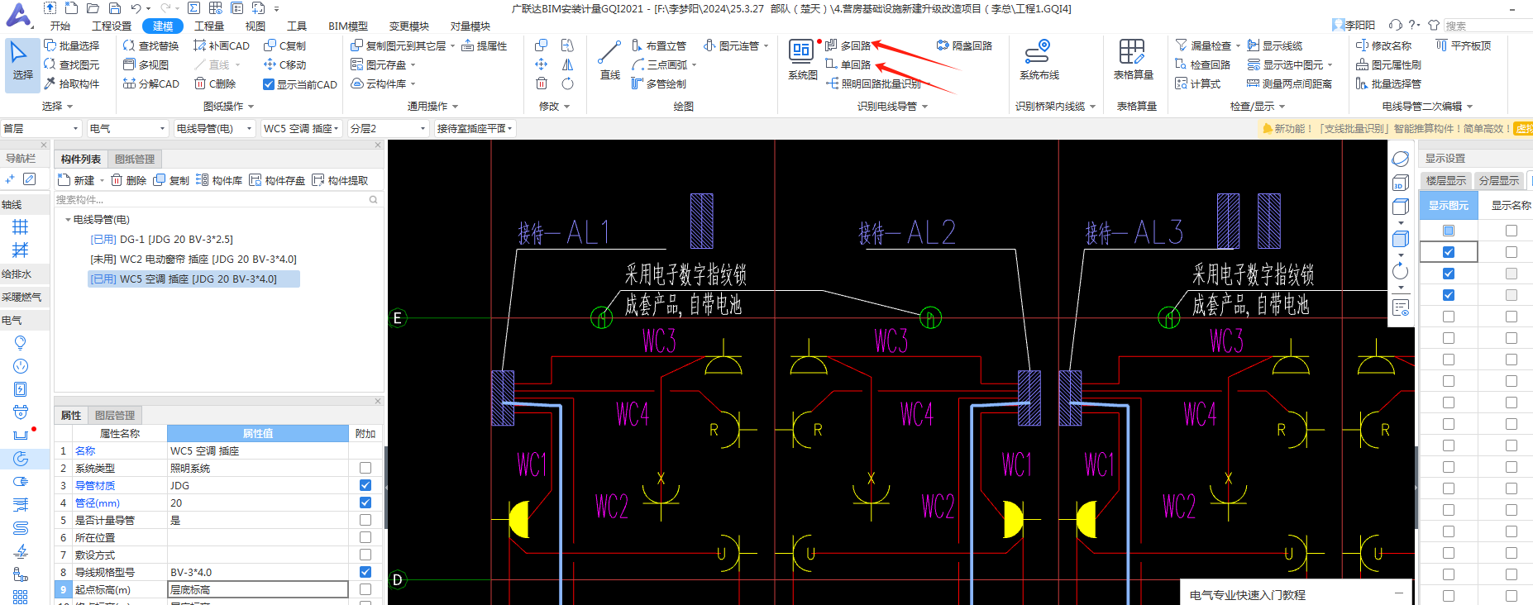The image size is (1533, 605).
Task: Open the 首层 floor dropdown
Action: (x=41, y=128)
